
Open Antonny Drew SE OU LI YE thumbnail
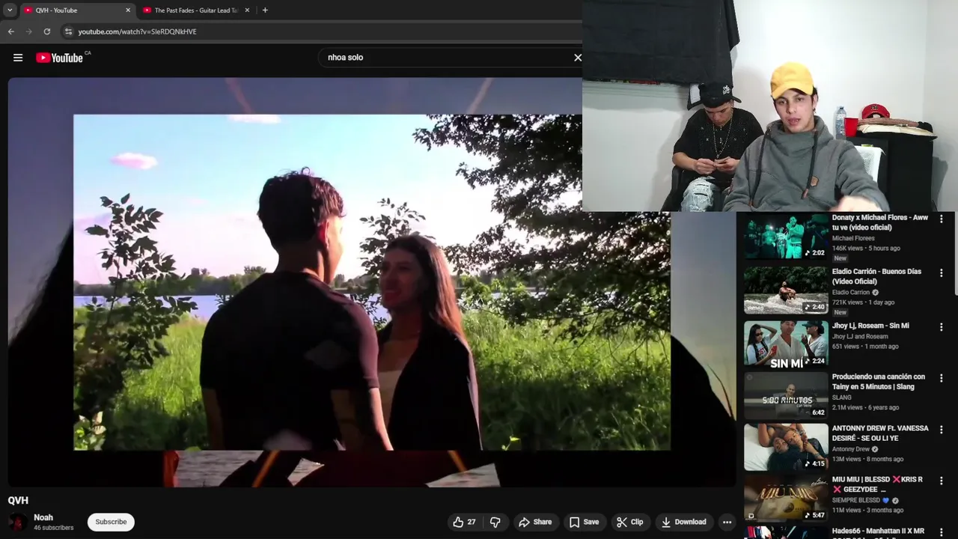786,447
